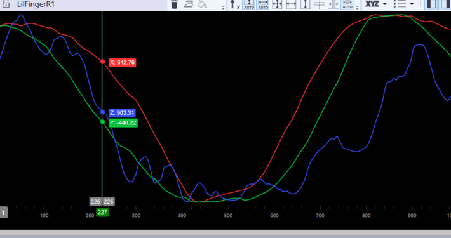
Task: Click the blue Z curve data point
Action: (x=102, y=112)
